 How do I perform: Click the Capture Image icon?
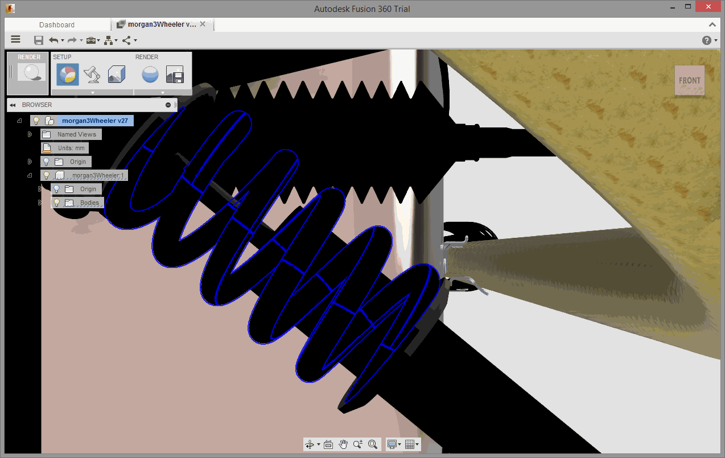click(x=175, y=75)
